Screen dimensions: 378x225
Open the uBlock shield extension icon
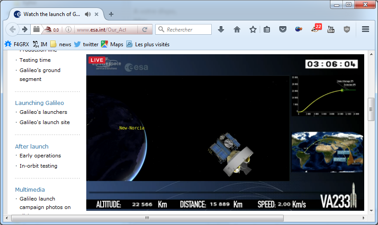coord(347,29)
